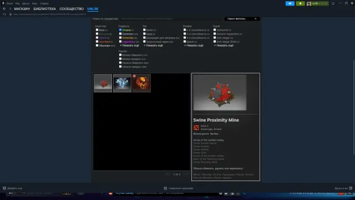Expand more rarity options Показать ещё
This screenshot has width=355, height=200.
point(129,46)
